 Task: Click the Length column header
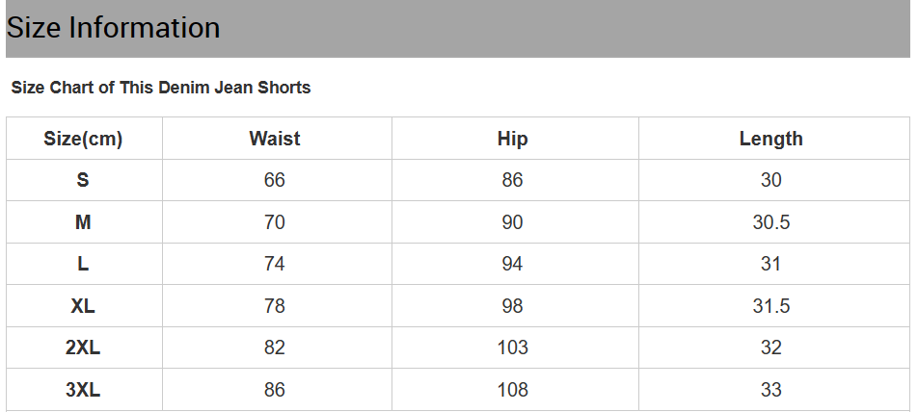point(771,139)
